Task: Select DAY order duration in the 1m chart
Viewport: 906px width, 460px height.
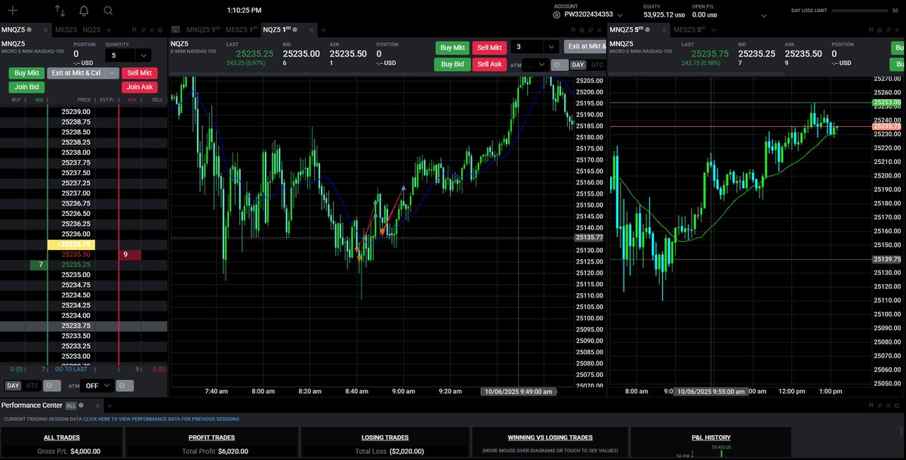Action: point(578,65)
